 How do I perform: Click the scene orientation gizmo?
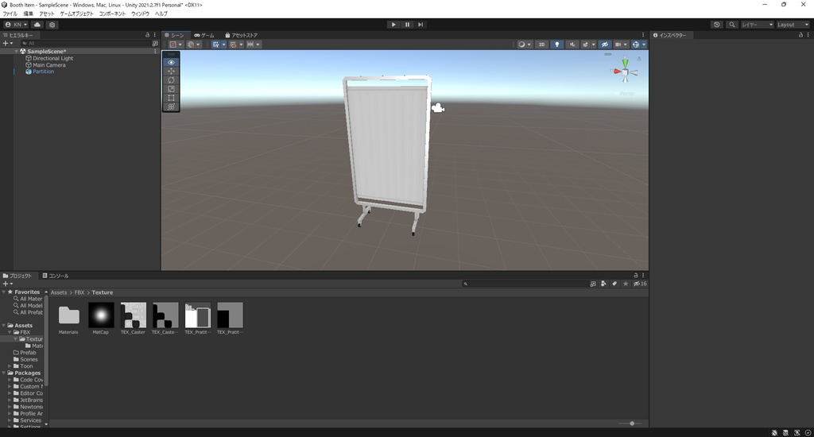(x=625, y=72)
